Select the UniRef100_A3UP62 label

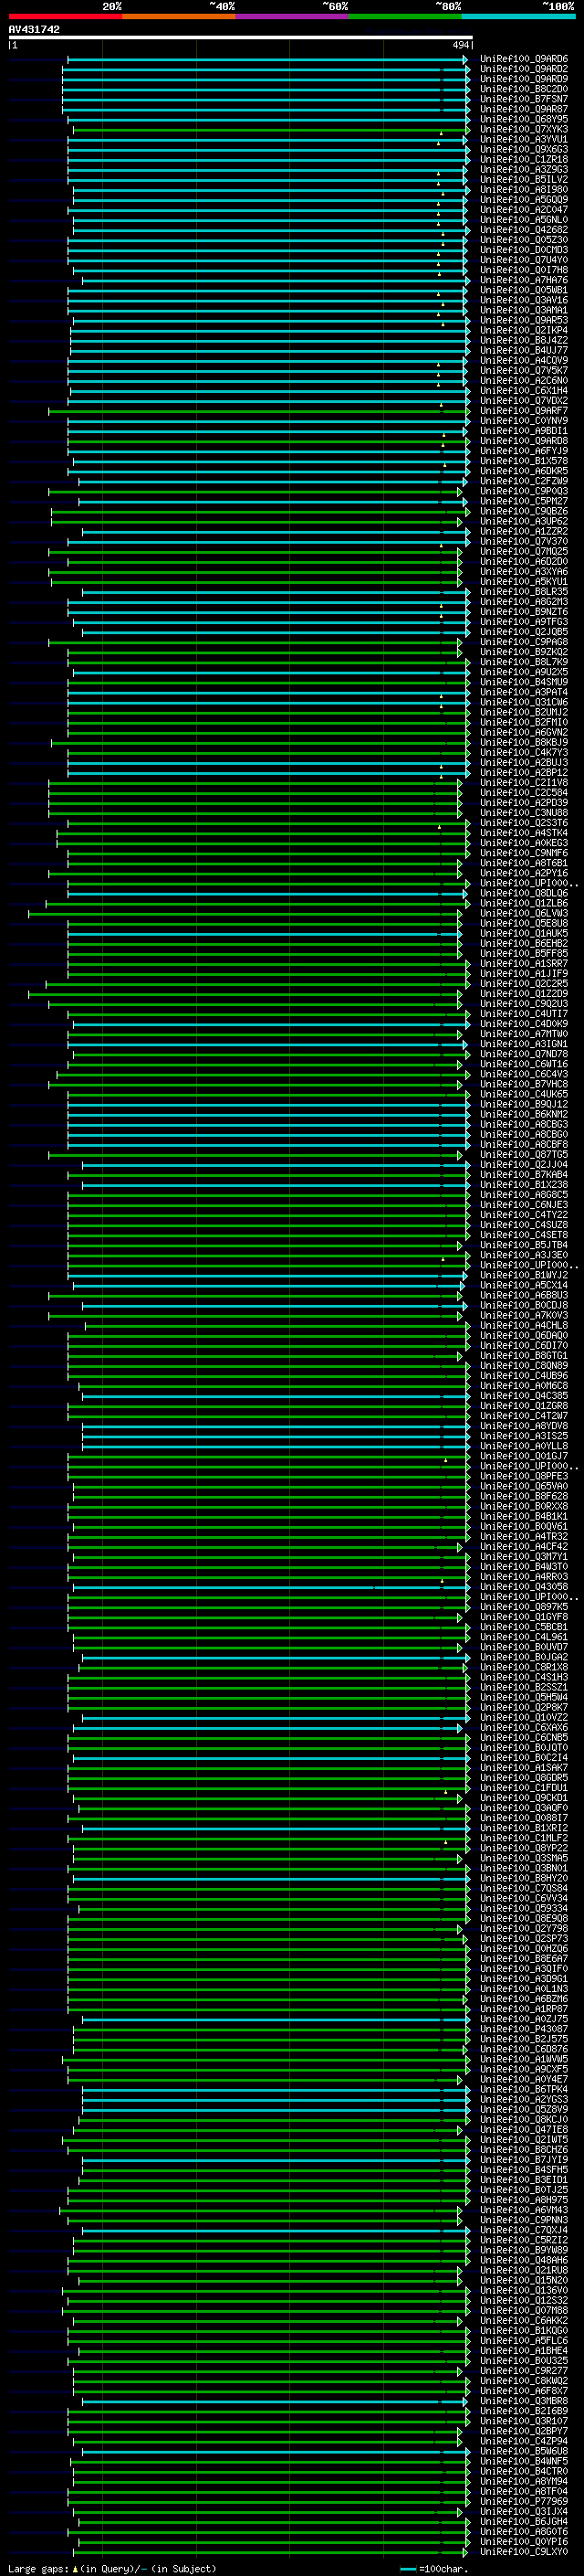click(x=523, y=522)
